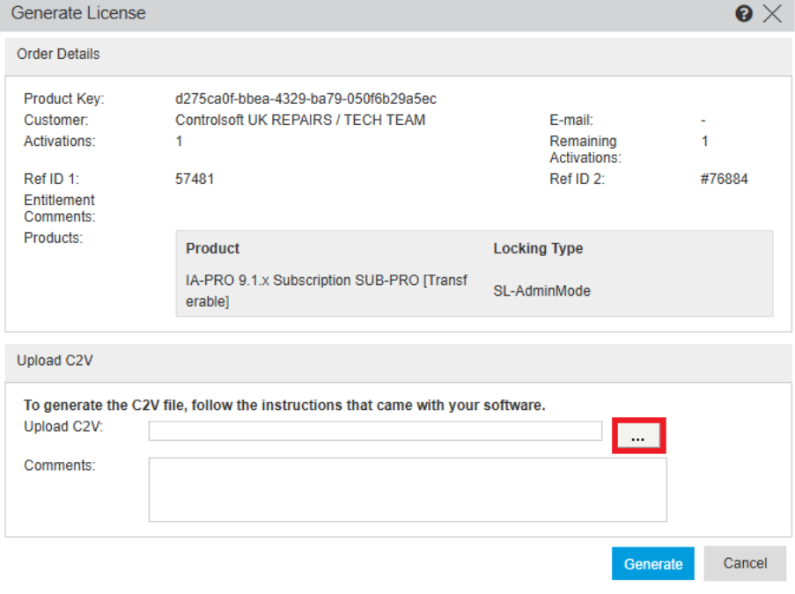
Task: Browse for a C2V file with the ellipsis button
Action: point(638,436)
